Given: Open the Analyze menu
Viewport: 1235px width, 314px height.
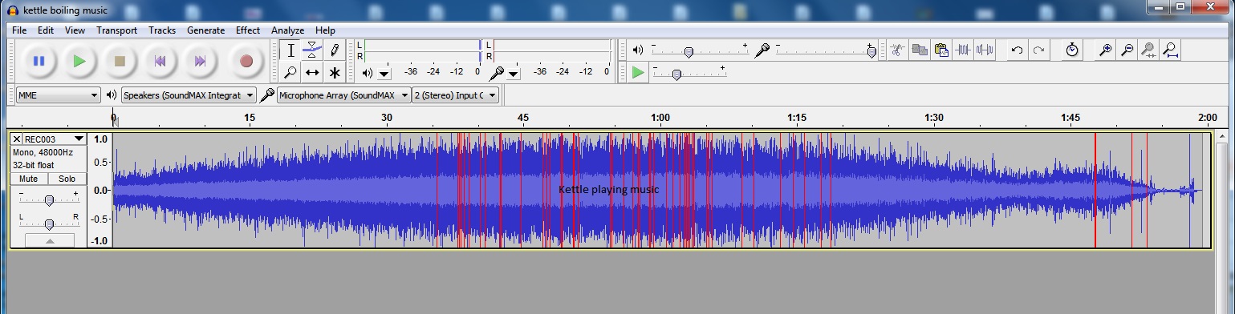Looking at the screenshot, I should click(287, 30).
